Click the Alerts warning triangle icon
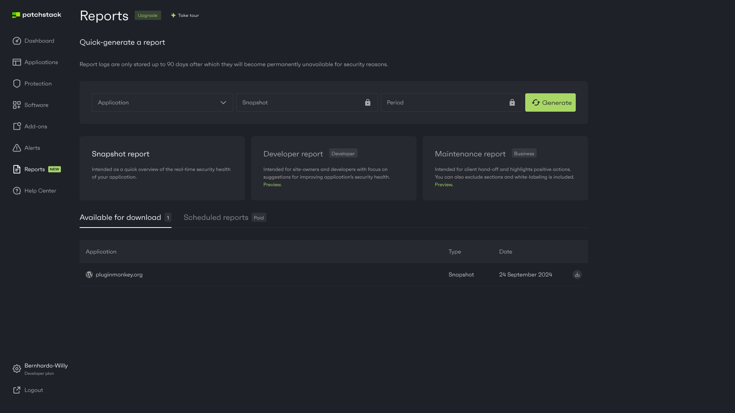 [17, 148]
